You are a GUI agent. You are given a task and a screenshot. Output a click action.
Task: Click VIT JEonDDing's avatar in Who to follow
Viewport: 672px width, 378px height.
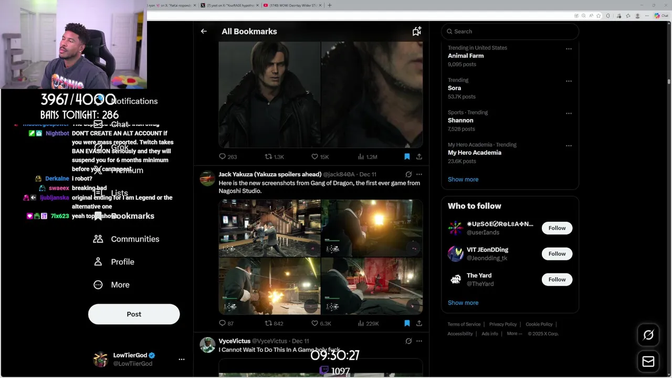pyautogui.click(x=455, y=254)
